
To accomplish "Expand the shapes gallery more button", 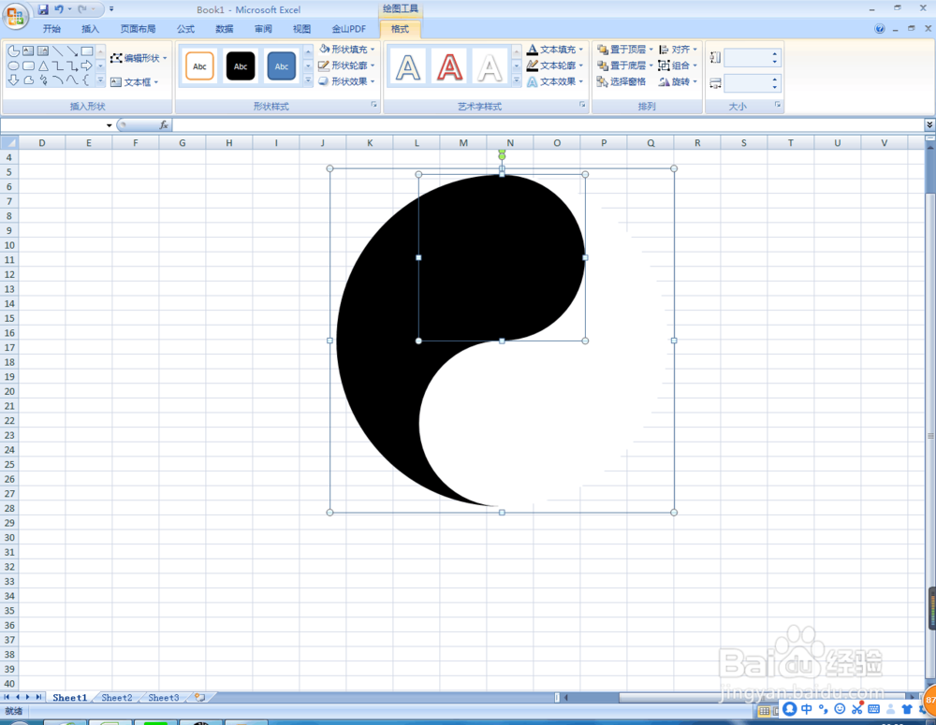I will 100,80.
